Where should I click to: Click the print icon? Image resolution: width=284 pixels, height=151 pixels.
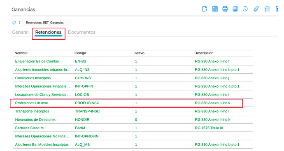[x=225, y=9]
